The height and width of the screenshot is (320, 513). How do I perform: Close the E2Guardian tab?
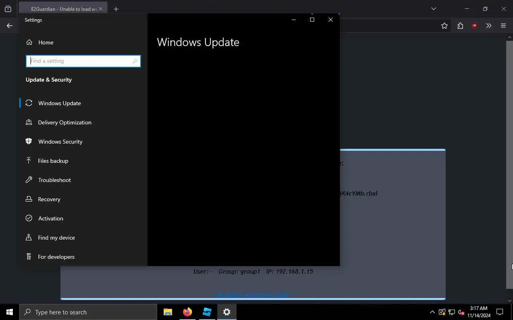[x=101, y=9]
